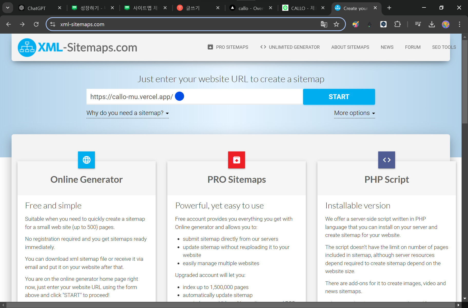
Task: Expand More options
Action: [354, 113]
